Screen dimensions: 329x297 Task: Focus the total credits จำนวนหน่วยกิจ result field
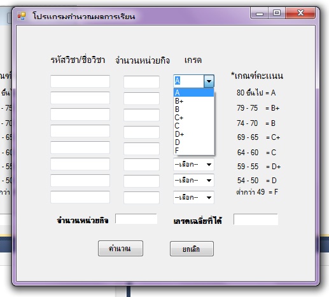click(136, 219)
